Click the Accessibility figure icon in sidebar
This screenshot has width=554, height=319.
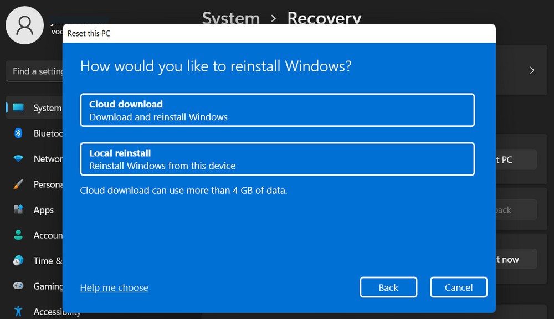[x=18, y=311]
